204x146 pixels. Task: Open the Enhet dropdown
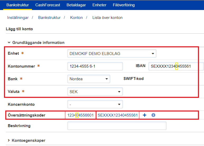click(x=112, y=53)
